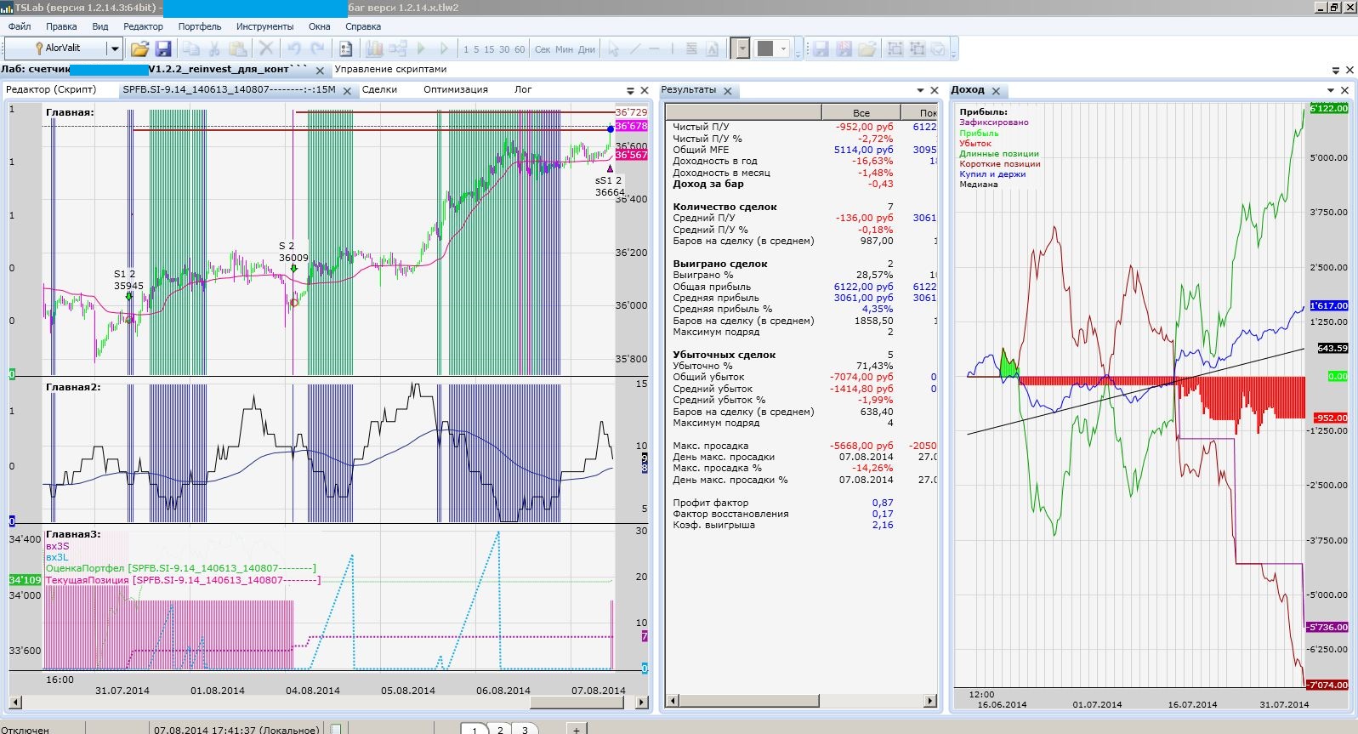Click the open folder icon in toolbar

coord(139,48)
